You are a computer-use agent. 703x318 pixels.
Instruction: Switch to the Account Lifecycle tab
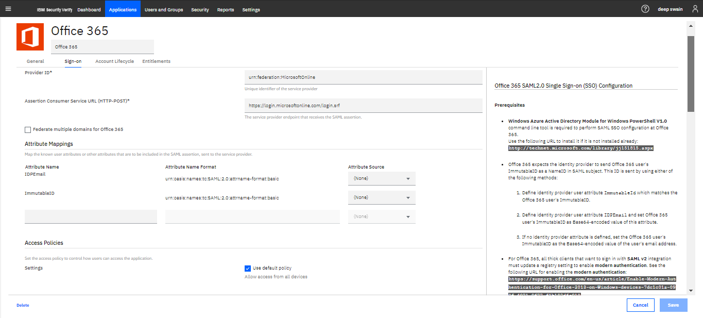(115, 61)
